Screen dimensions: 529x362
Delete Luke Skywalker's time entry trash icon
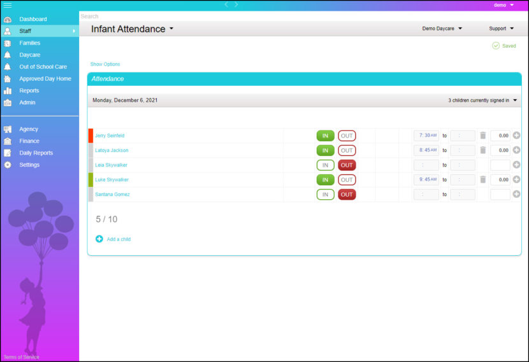click(x=482, y=179)
